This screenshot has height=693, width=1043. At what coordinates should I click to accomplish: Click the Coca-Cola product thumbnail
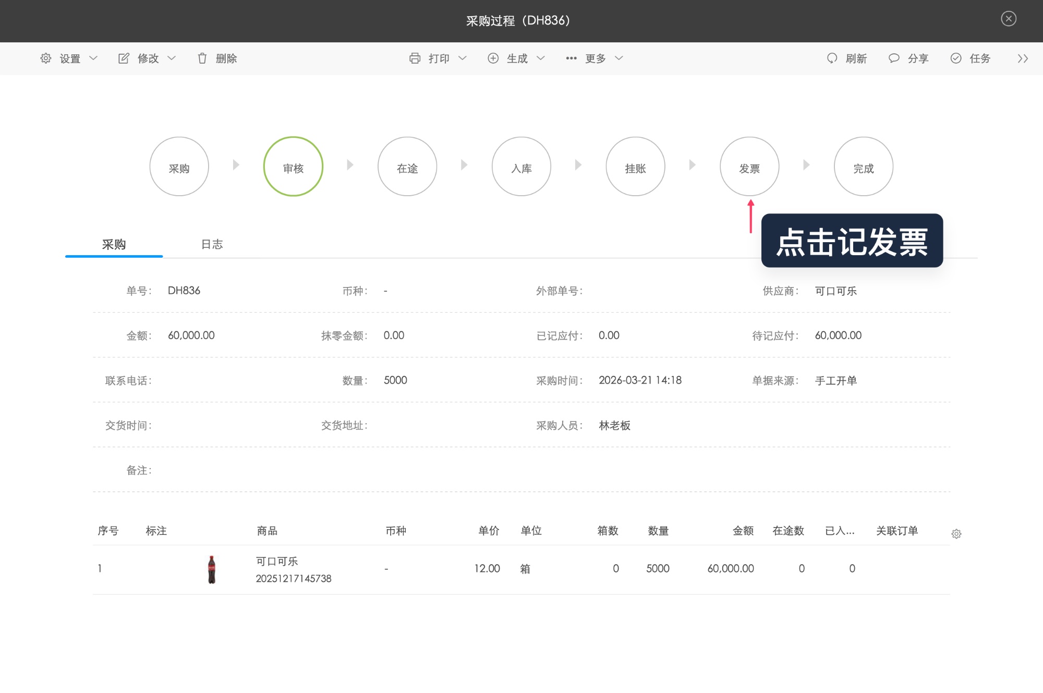[x=211, y=569]
